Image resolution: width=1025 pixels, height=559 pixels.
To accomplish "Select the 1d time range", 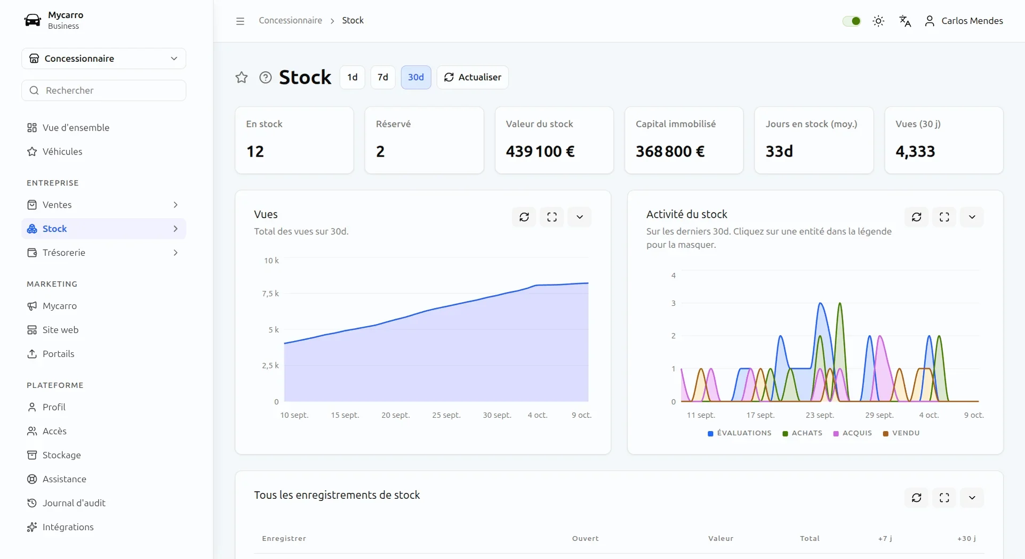I will pyautogui.click(x=353, y=77).
